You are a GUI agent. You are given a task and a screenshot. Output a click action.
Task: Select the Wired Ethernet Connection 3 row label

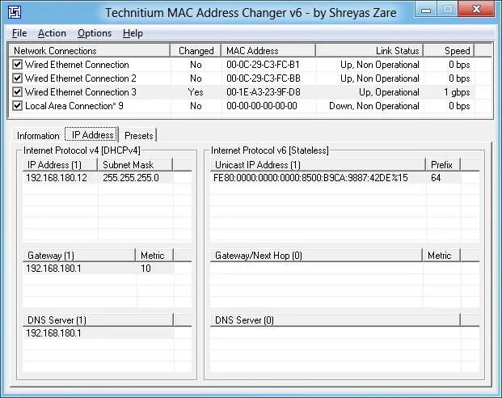(x=81, y=92)
